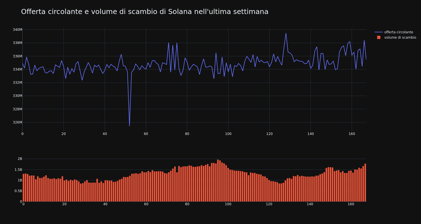
Task: Click the 330M y-axis label
Action: click(x=17, y=96)
